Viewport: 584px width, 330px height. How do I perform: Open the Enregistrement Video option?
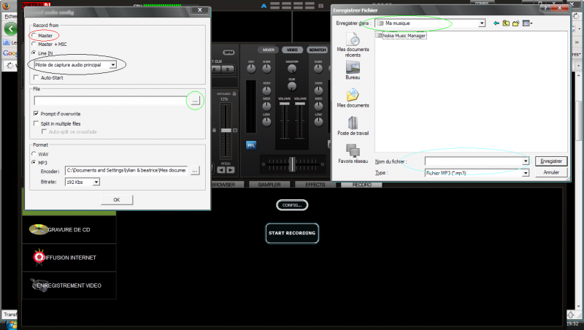(x=69, y=285)
